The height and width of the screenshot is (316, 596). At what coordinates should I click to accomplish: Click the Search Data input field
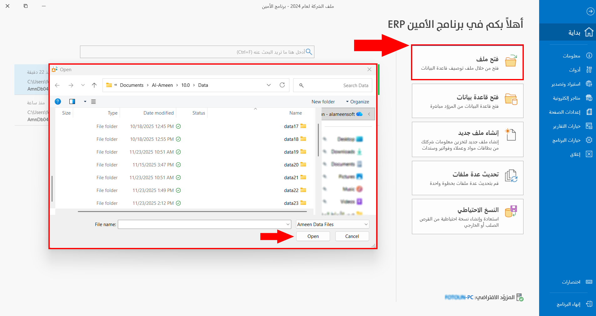coord(336,86)
